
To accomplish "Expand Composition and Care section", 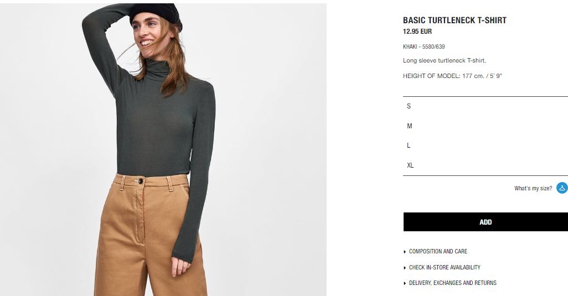I will point(438,251).
